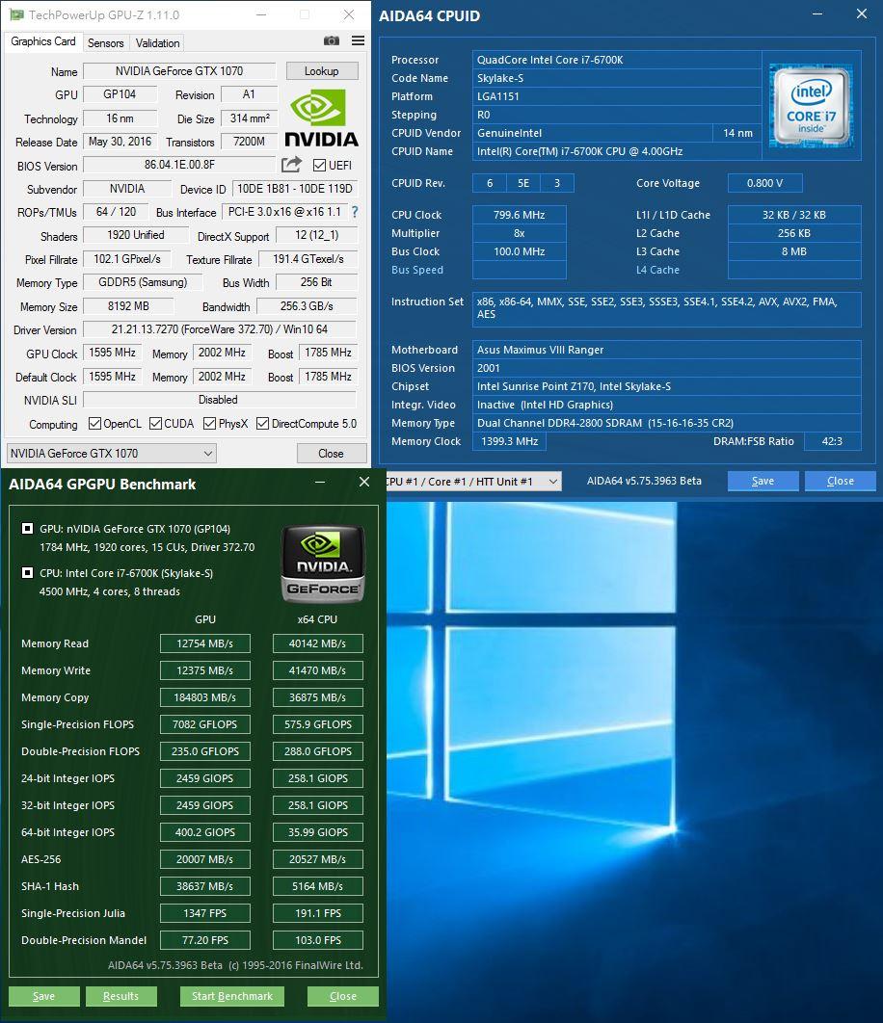Toggle the PhysX checkbox
This screenshot has height=1023, width=883.
[209, 424]
